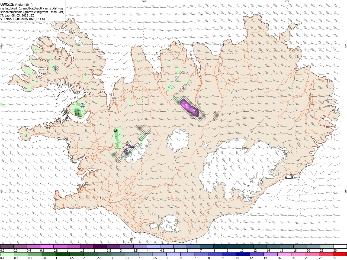Click the rain legend swatch labeled 0.3
Screen dimensions: 347x260
tap(21, 254)
